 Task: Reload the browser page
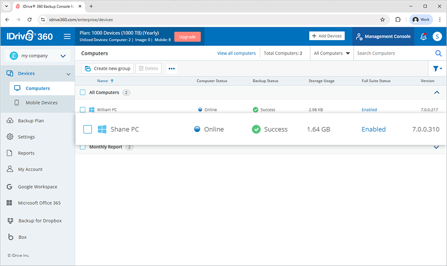(30, 20)
